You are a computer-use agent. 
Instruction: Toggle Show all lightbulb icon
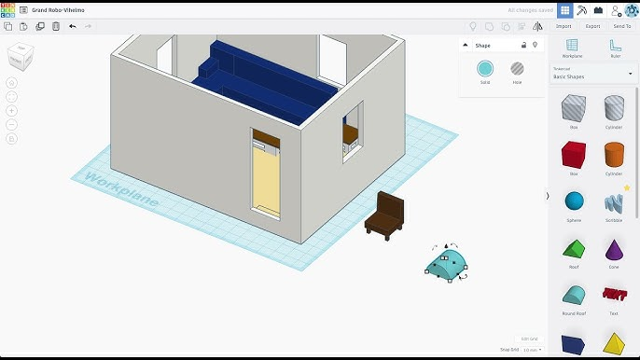pyautogui.click(x=473, y=26)
